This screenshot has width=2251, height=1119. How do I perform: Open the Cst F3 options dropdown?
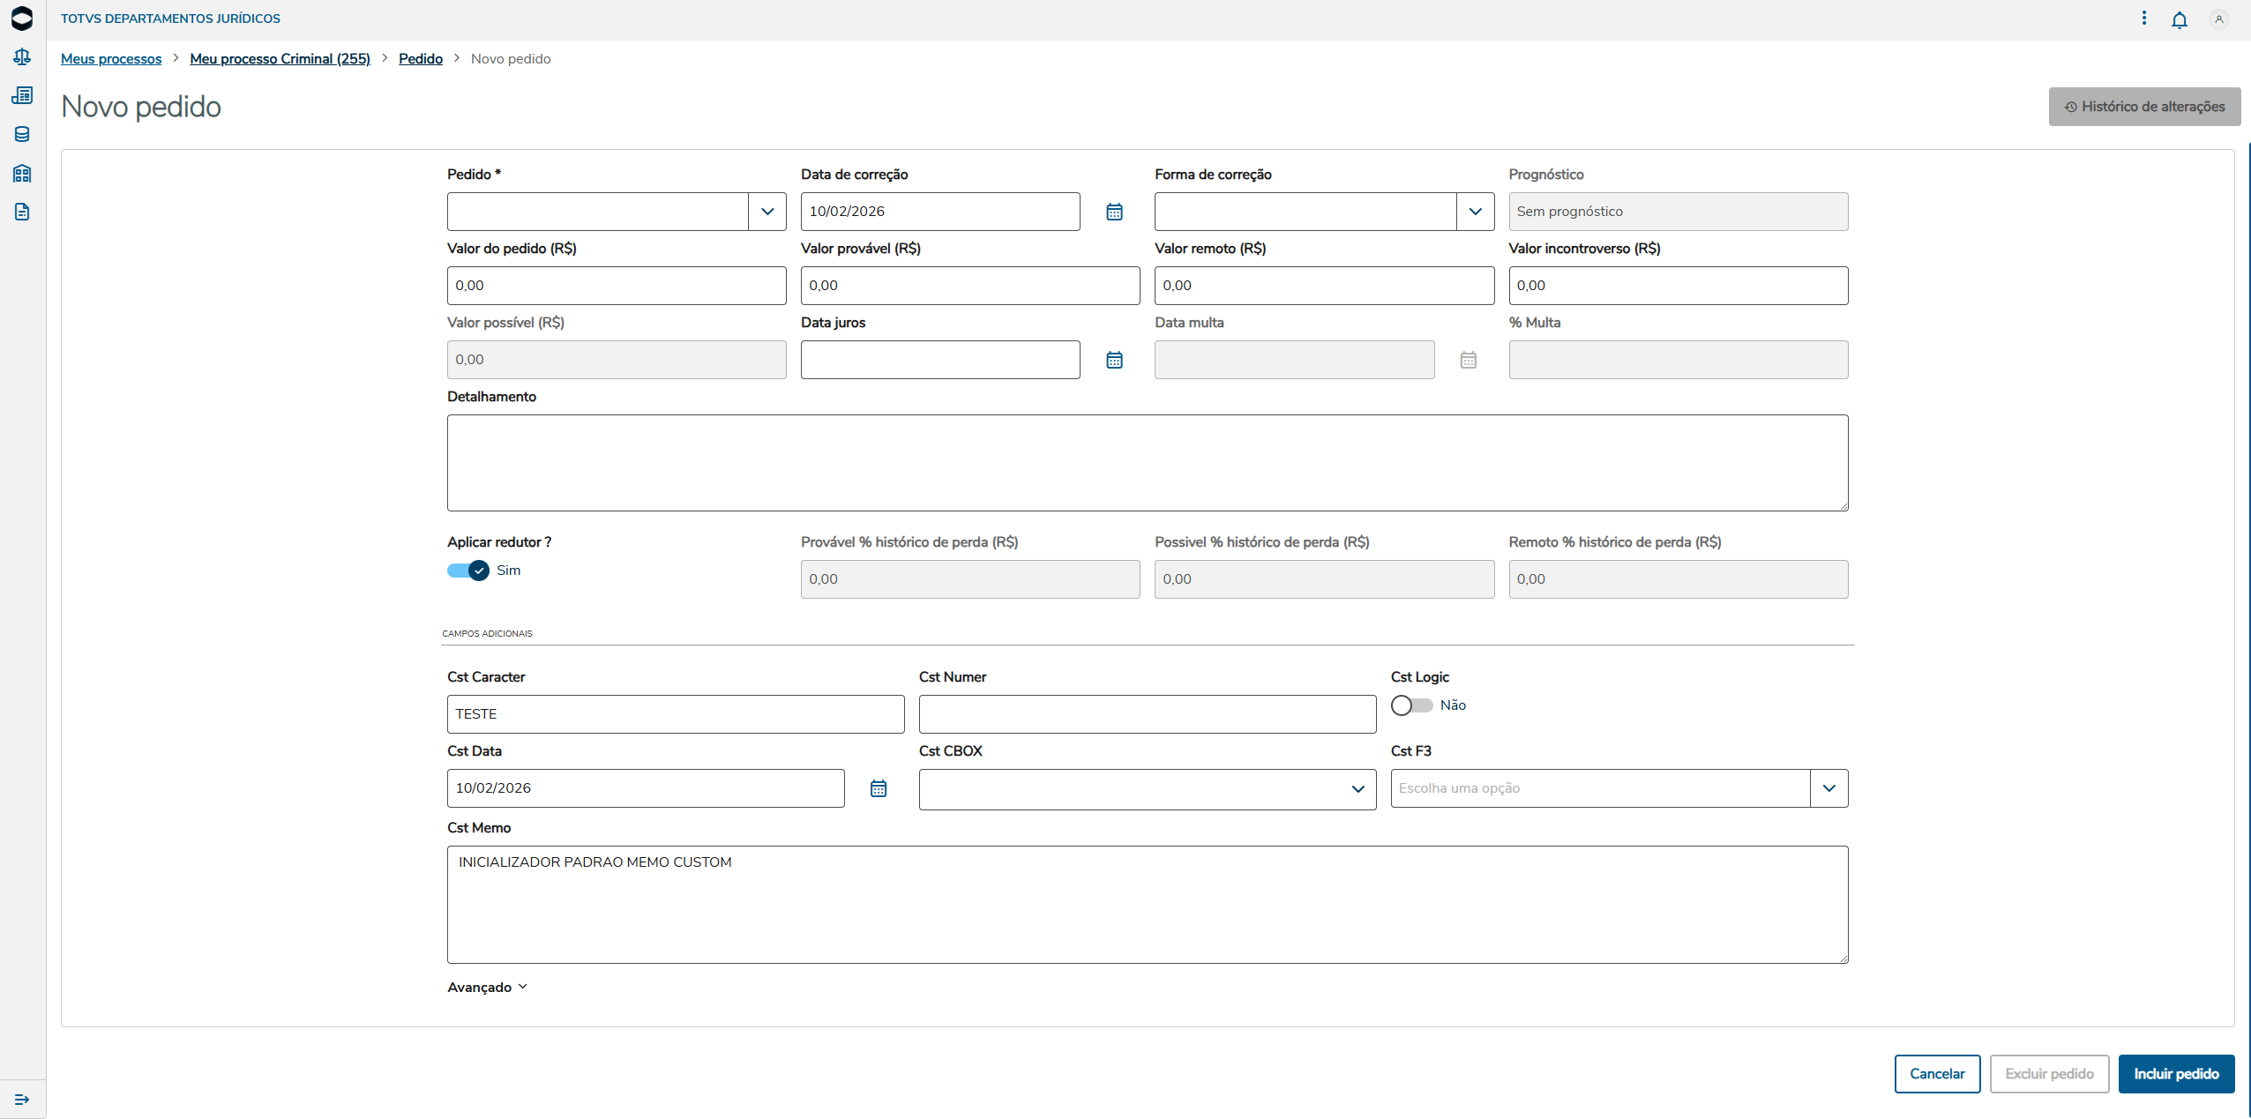click(x=1828, y=788)
